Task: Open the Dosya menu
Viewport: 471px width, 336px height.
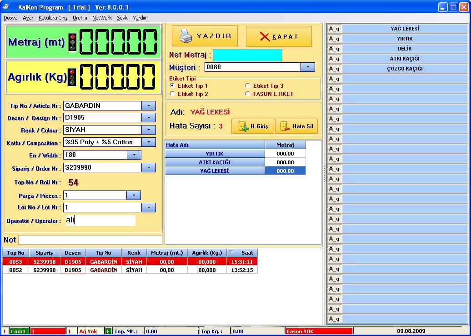Action: pyautogui.click(x=10, y=18)
